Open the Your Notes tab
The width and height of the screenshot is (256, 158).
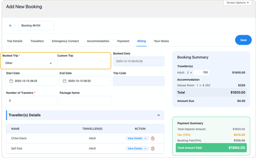161,41
